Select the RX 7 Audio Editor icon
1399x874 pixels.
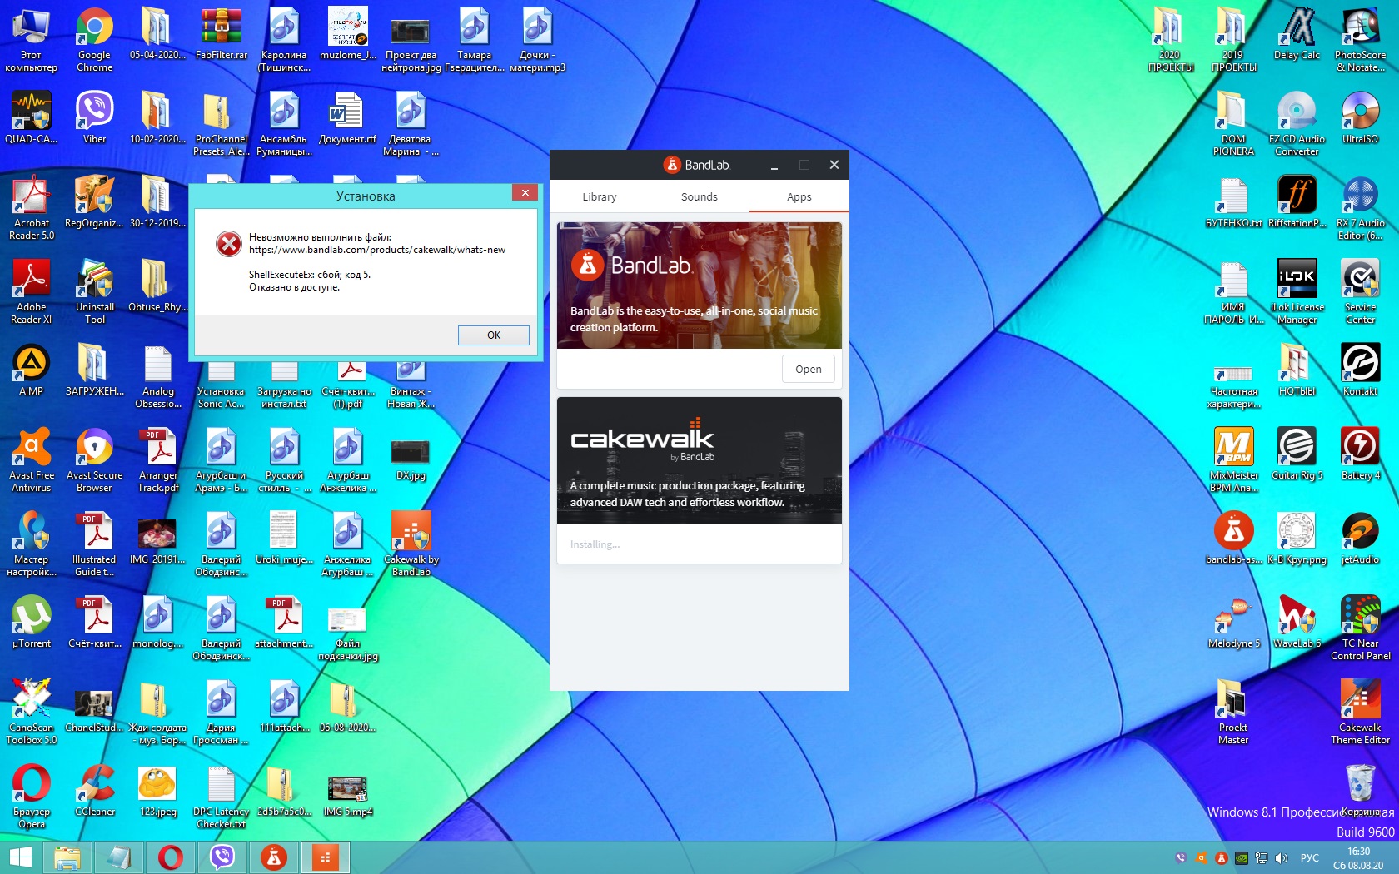point(1361,207)
